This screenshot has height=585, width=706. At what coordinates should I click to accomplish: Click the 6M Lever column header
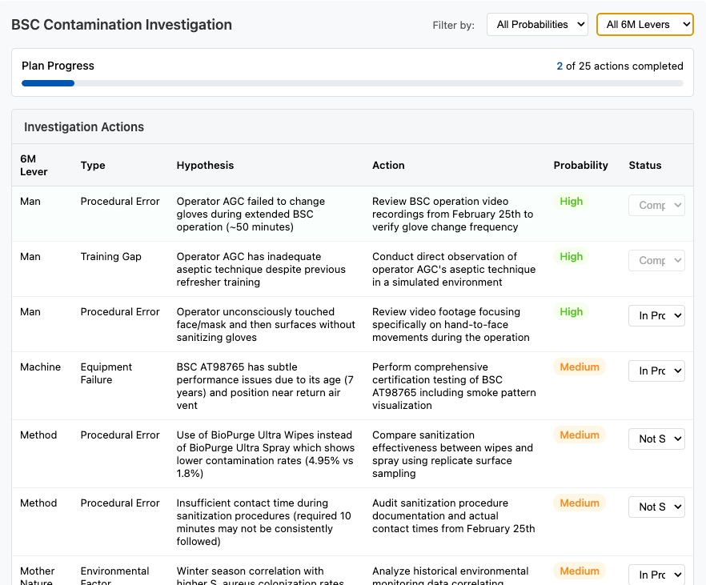[34, 166]
